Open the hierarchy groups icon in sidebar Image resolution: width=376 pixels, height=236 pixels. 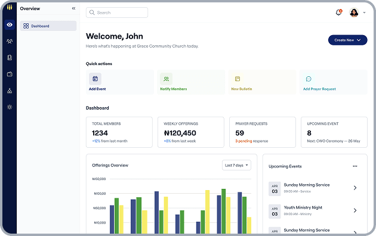point(10,91)
